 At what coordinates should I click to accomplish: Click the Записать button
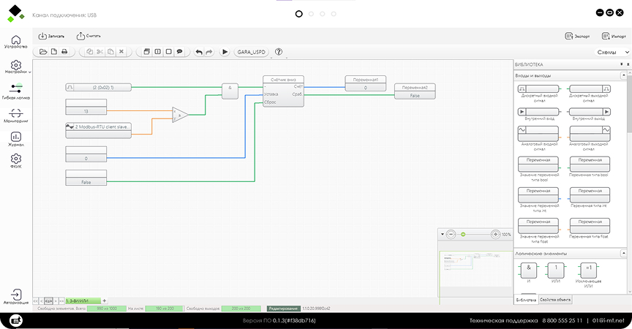tap(51, 36)
